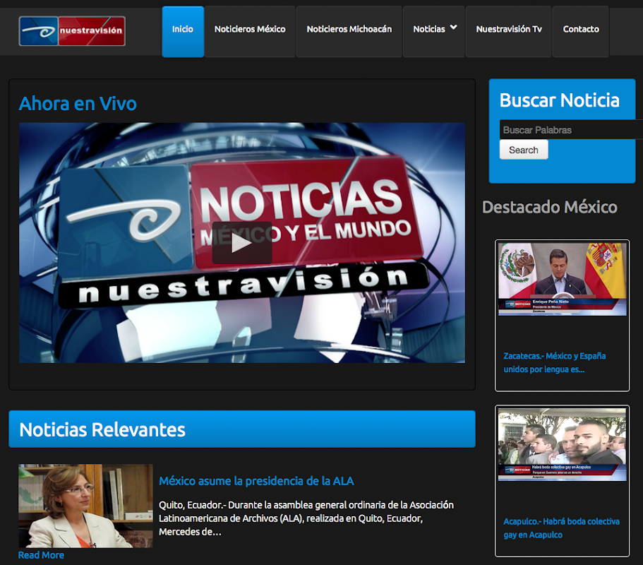Viewport: 643px width, 565px height.
Task: Open the Contacto page
Action: (x=581, y=32)
